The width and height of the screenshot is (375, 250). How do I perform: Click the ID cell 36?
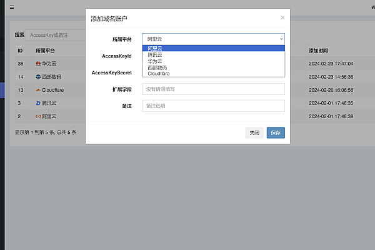pyautogui.click(x=21, y=64)
